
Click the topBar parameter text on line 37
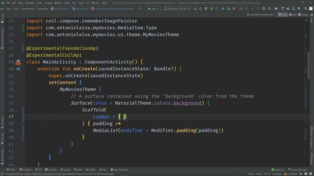101,117
